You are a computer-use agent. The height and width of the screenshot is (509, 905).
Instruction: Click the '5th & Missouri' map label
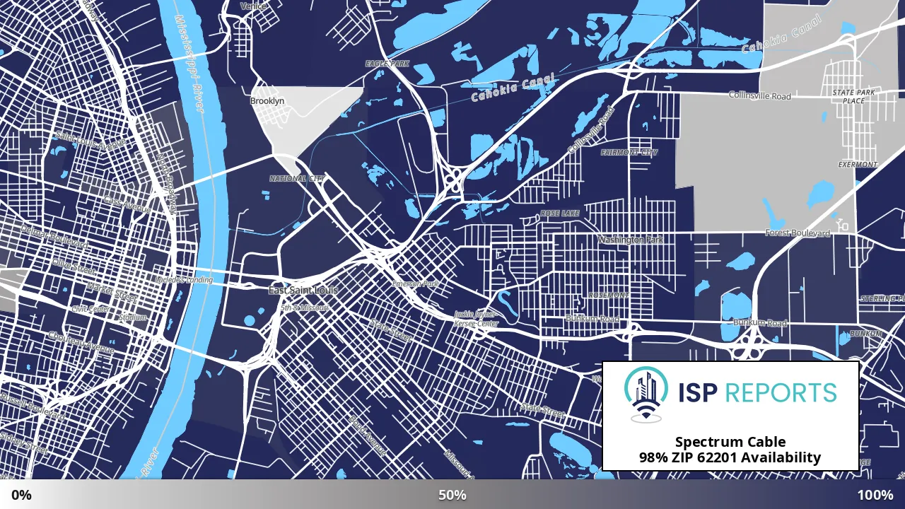pyautogui.click(x=305, y=308)
